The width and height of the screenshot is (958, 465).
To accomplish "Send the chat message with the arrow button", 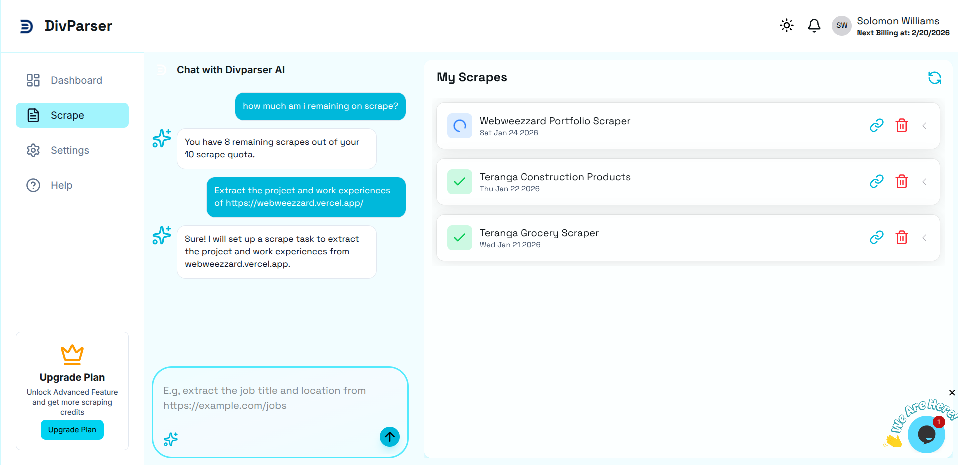I will (x=389, y=436).
